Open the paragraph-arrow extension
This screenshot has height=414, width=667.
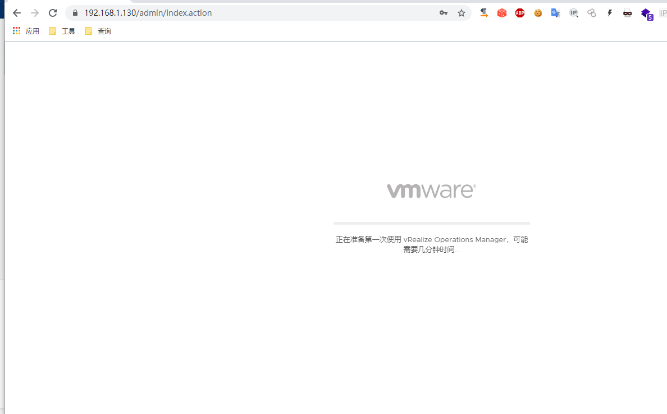(x=484, y=13)
